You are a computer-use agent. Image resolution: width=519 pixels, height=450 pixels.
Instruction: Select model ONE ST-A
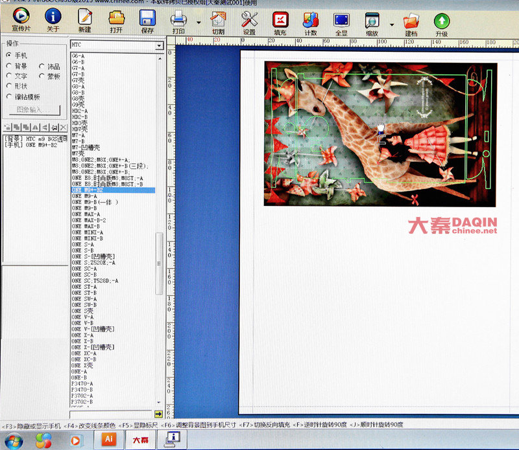point(84,287)
